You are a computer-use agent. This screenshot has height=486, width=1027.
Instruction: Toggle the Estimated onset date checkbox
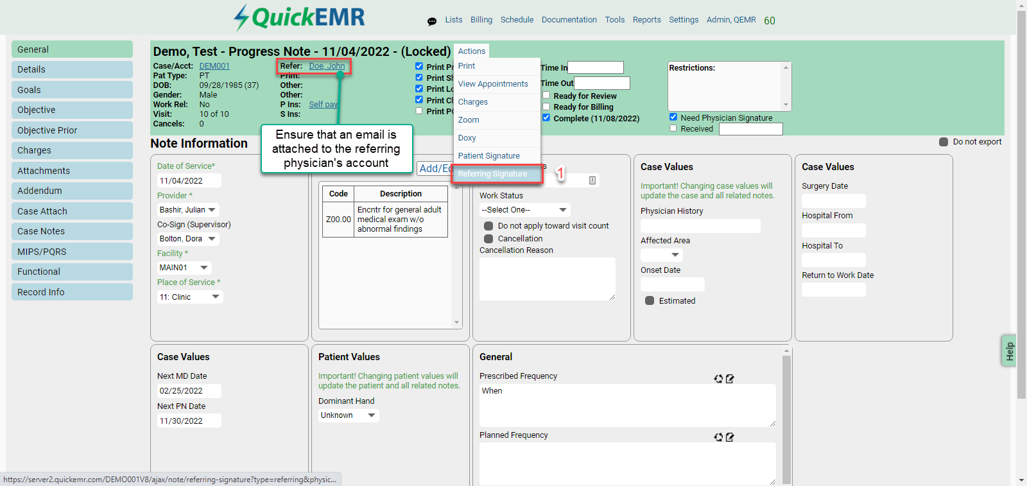coord(650,300)
